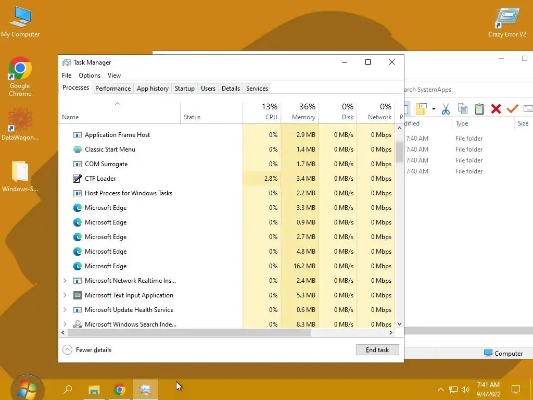Open the My Computer desktop icon
The image size is (533, 400).
click(20, 21)
